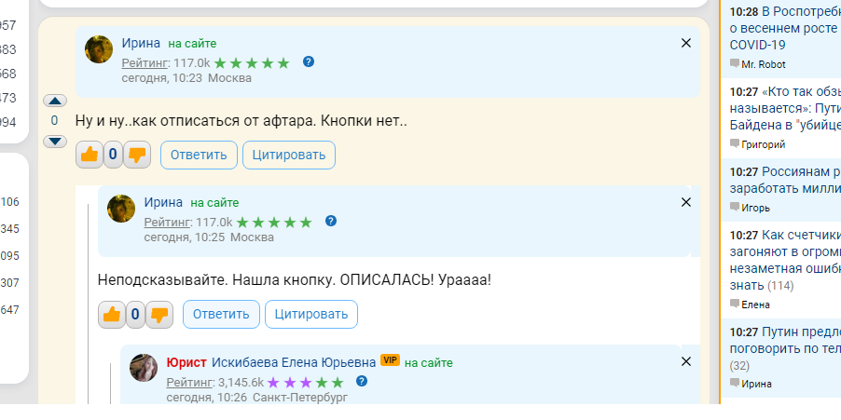Open Irina's avatar in the first comment
841x420 pixels.
point(99,49)
